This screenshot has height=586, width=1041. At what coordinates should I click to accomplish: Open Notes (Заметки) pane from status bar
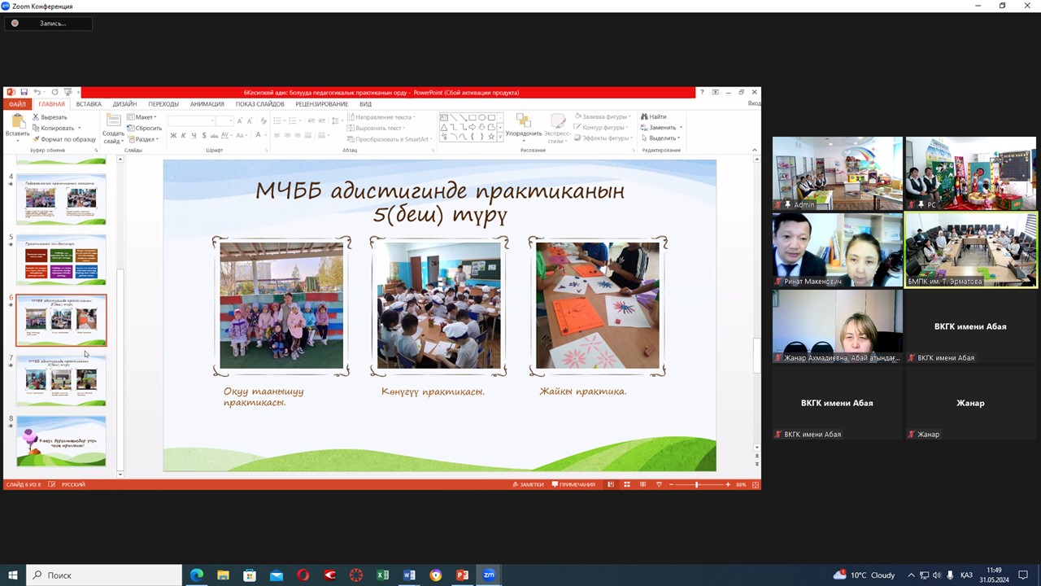tap(528, 484)
